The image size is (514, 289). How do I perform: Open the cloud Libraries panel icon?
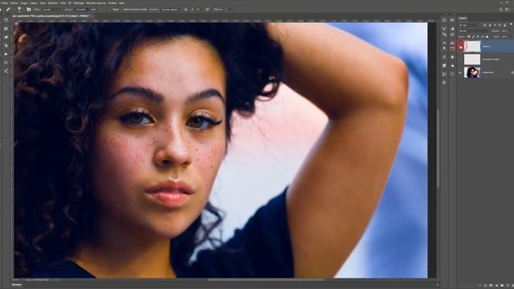[x=6, y=37]
